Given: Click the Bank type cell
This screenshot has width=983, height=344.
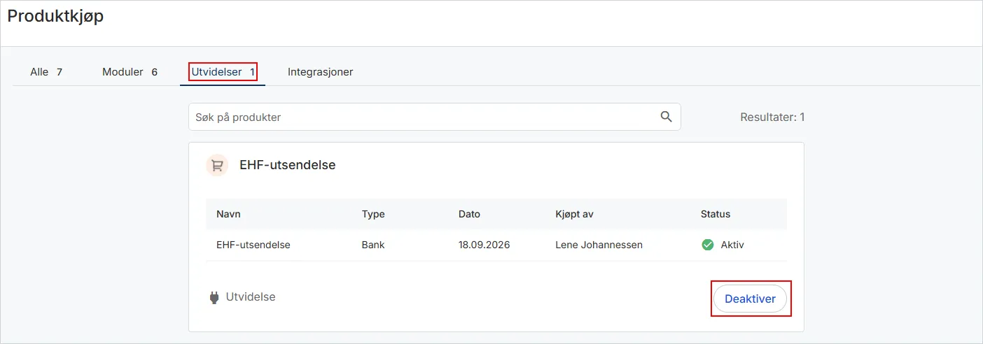Looking at the screenshot, I should click(x=373, y=245).
